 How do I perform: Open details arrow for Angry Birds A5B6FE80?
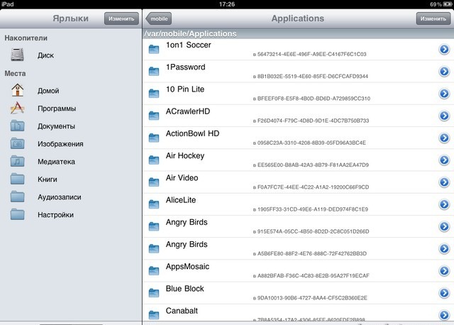click(x=444, y=248)
